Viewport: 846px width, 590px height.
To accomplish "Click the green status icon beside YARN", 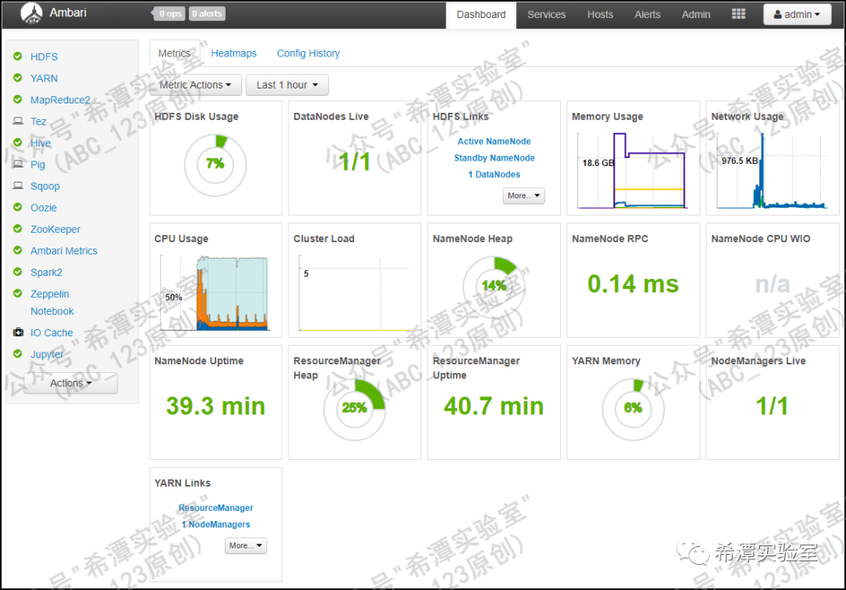I will click(18, 78).
